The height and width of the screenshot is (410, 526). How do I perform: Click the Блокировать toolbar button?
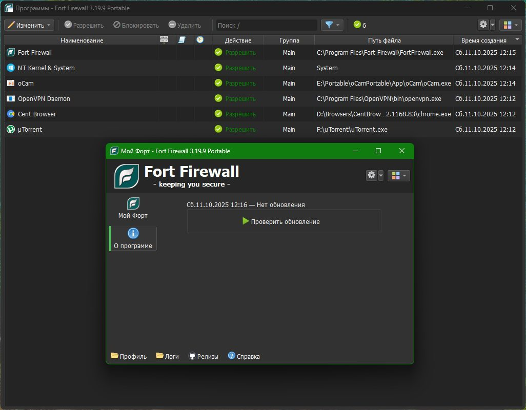click(136, 25)
